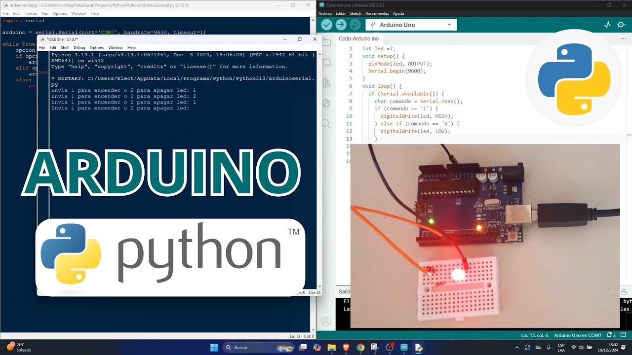Click the Upload arrow button in Arduino IDE
Screen dimensions: 632x355
tap(341, 25)
